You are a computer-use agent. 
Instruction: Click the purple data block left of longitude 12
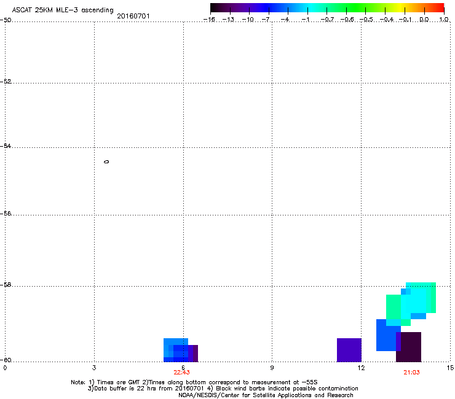[349, 350]
